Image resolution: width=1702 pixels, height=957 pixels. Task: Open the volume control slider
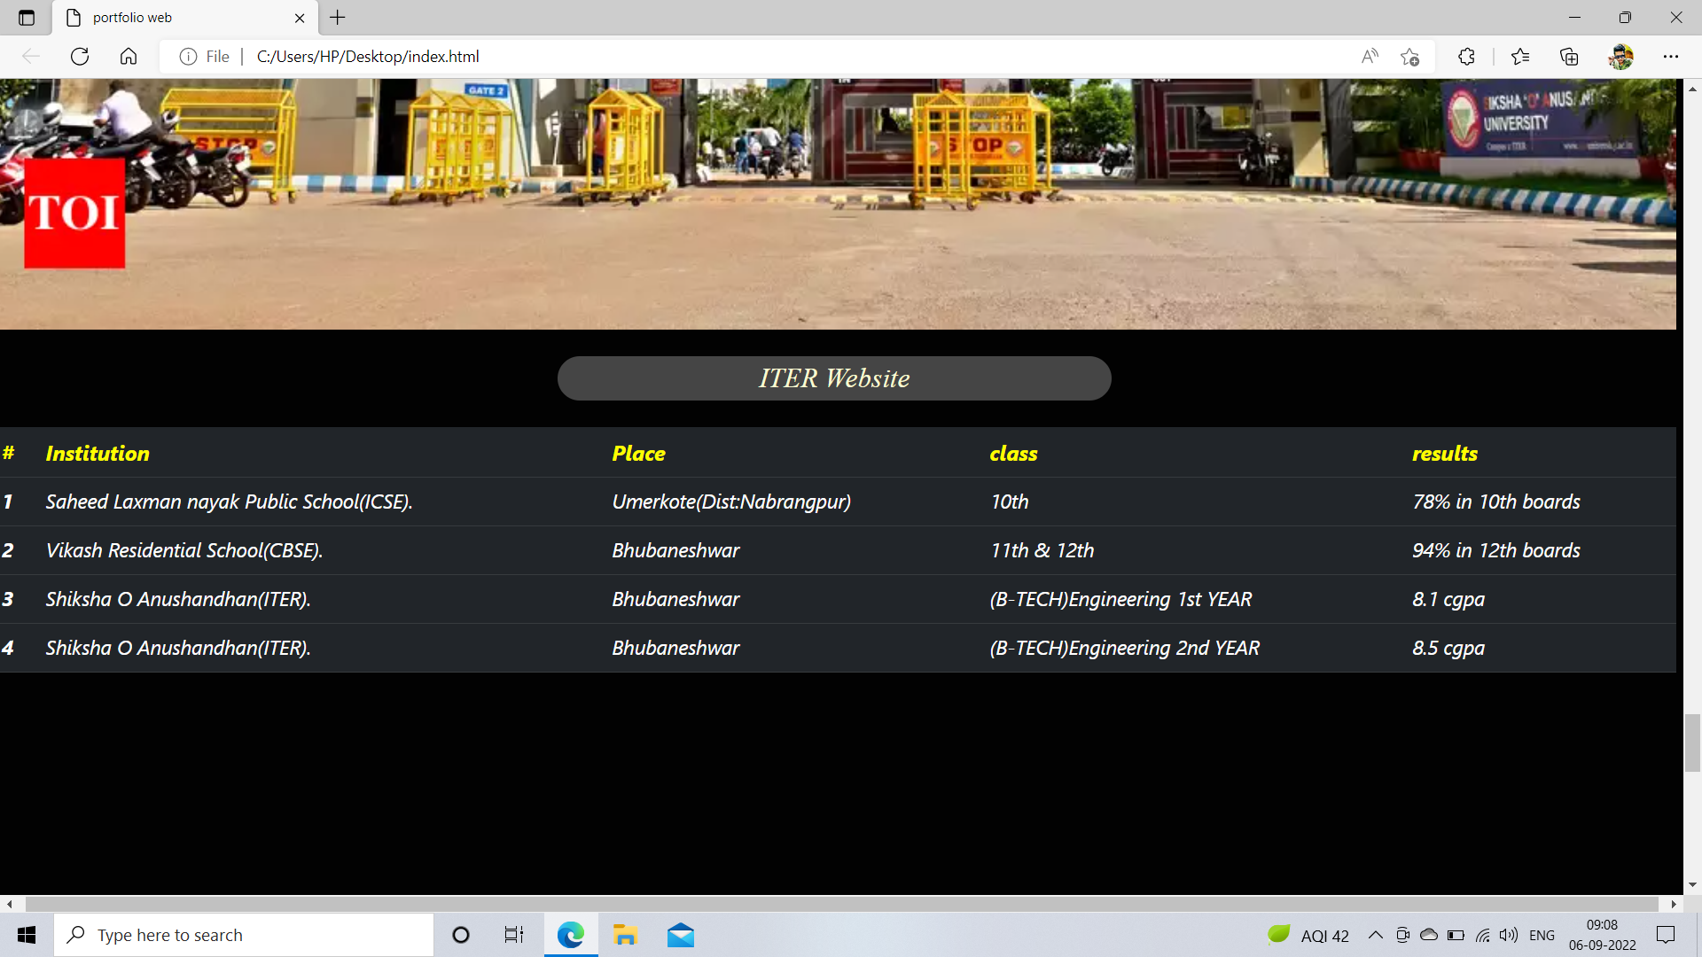pos(1509,934)
